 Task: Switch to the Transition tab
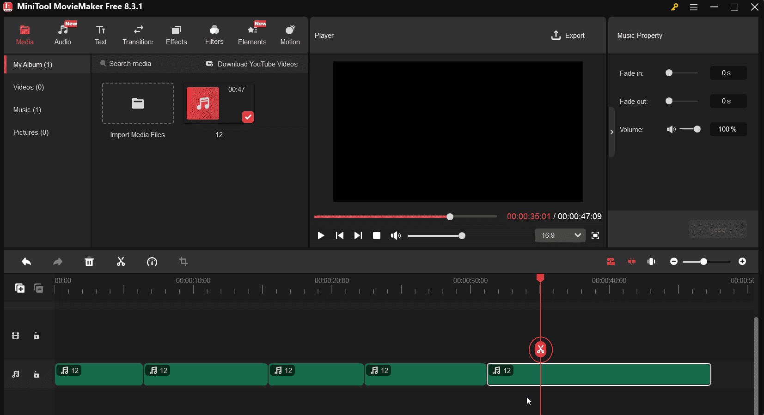click(x=138, y=35)
